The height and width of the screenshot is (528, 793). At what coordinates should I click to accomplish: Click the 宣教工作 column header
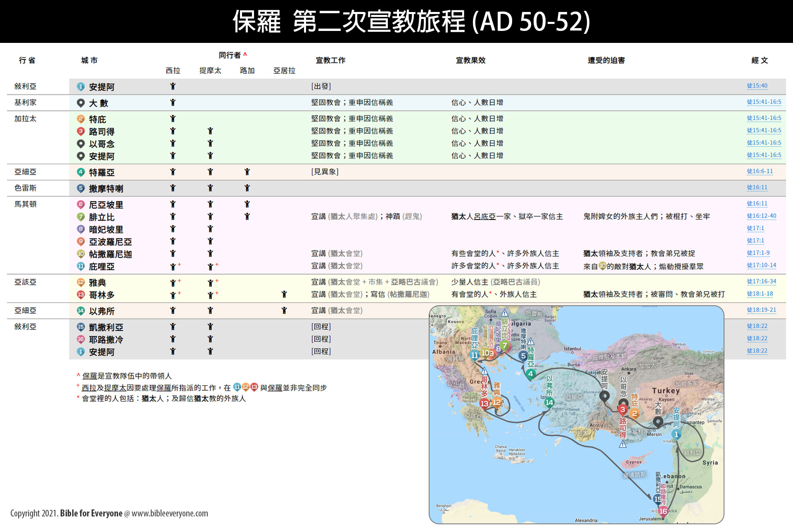tap(330, 60)
